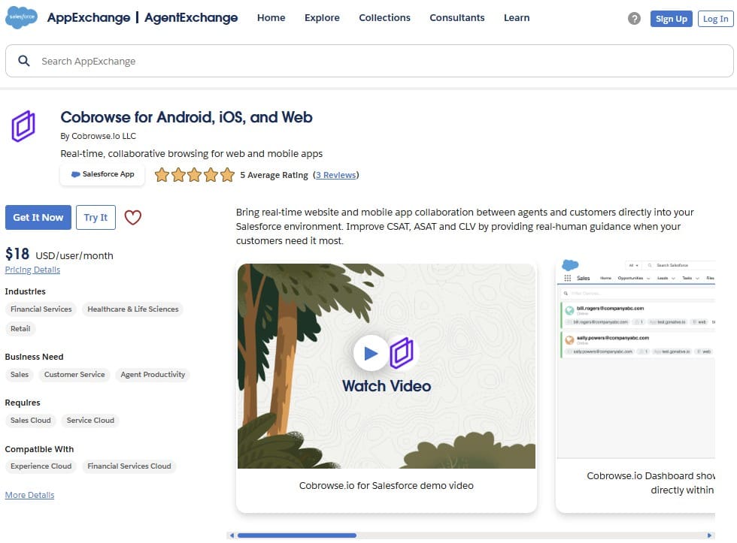Click 'By Cobrowse.Io LLC' publisher text

pos(99,136)
